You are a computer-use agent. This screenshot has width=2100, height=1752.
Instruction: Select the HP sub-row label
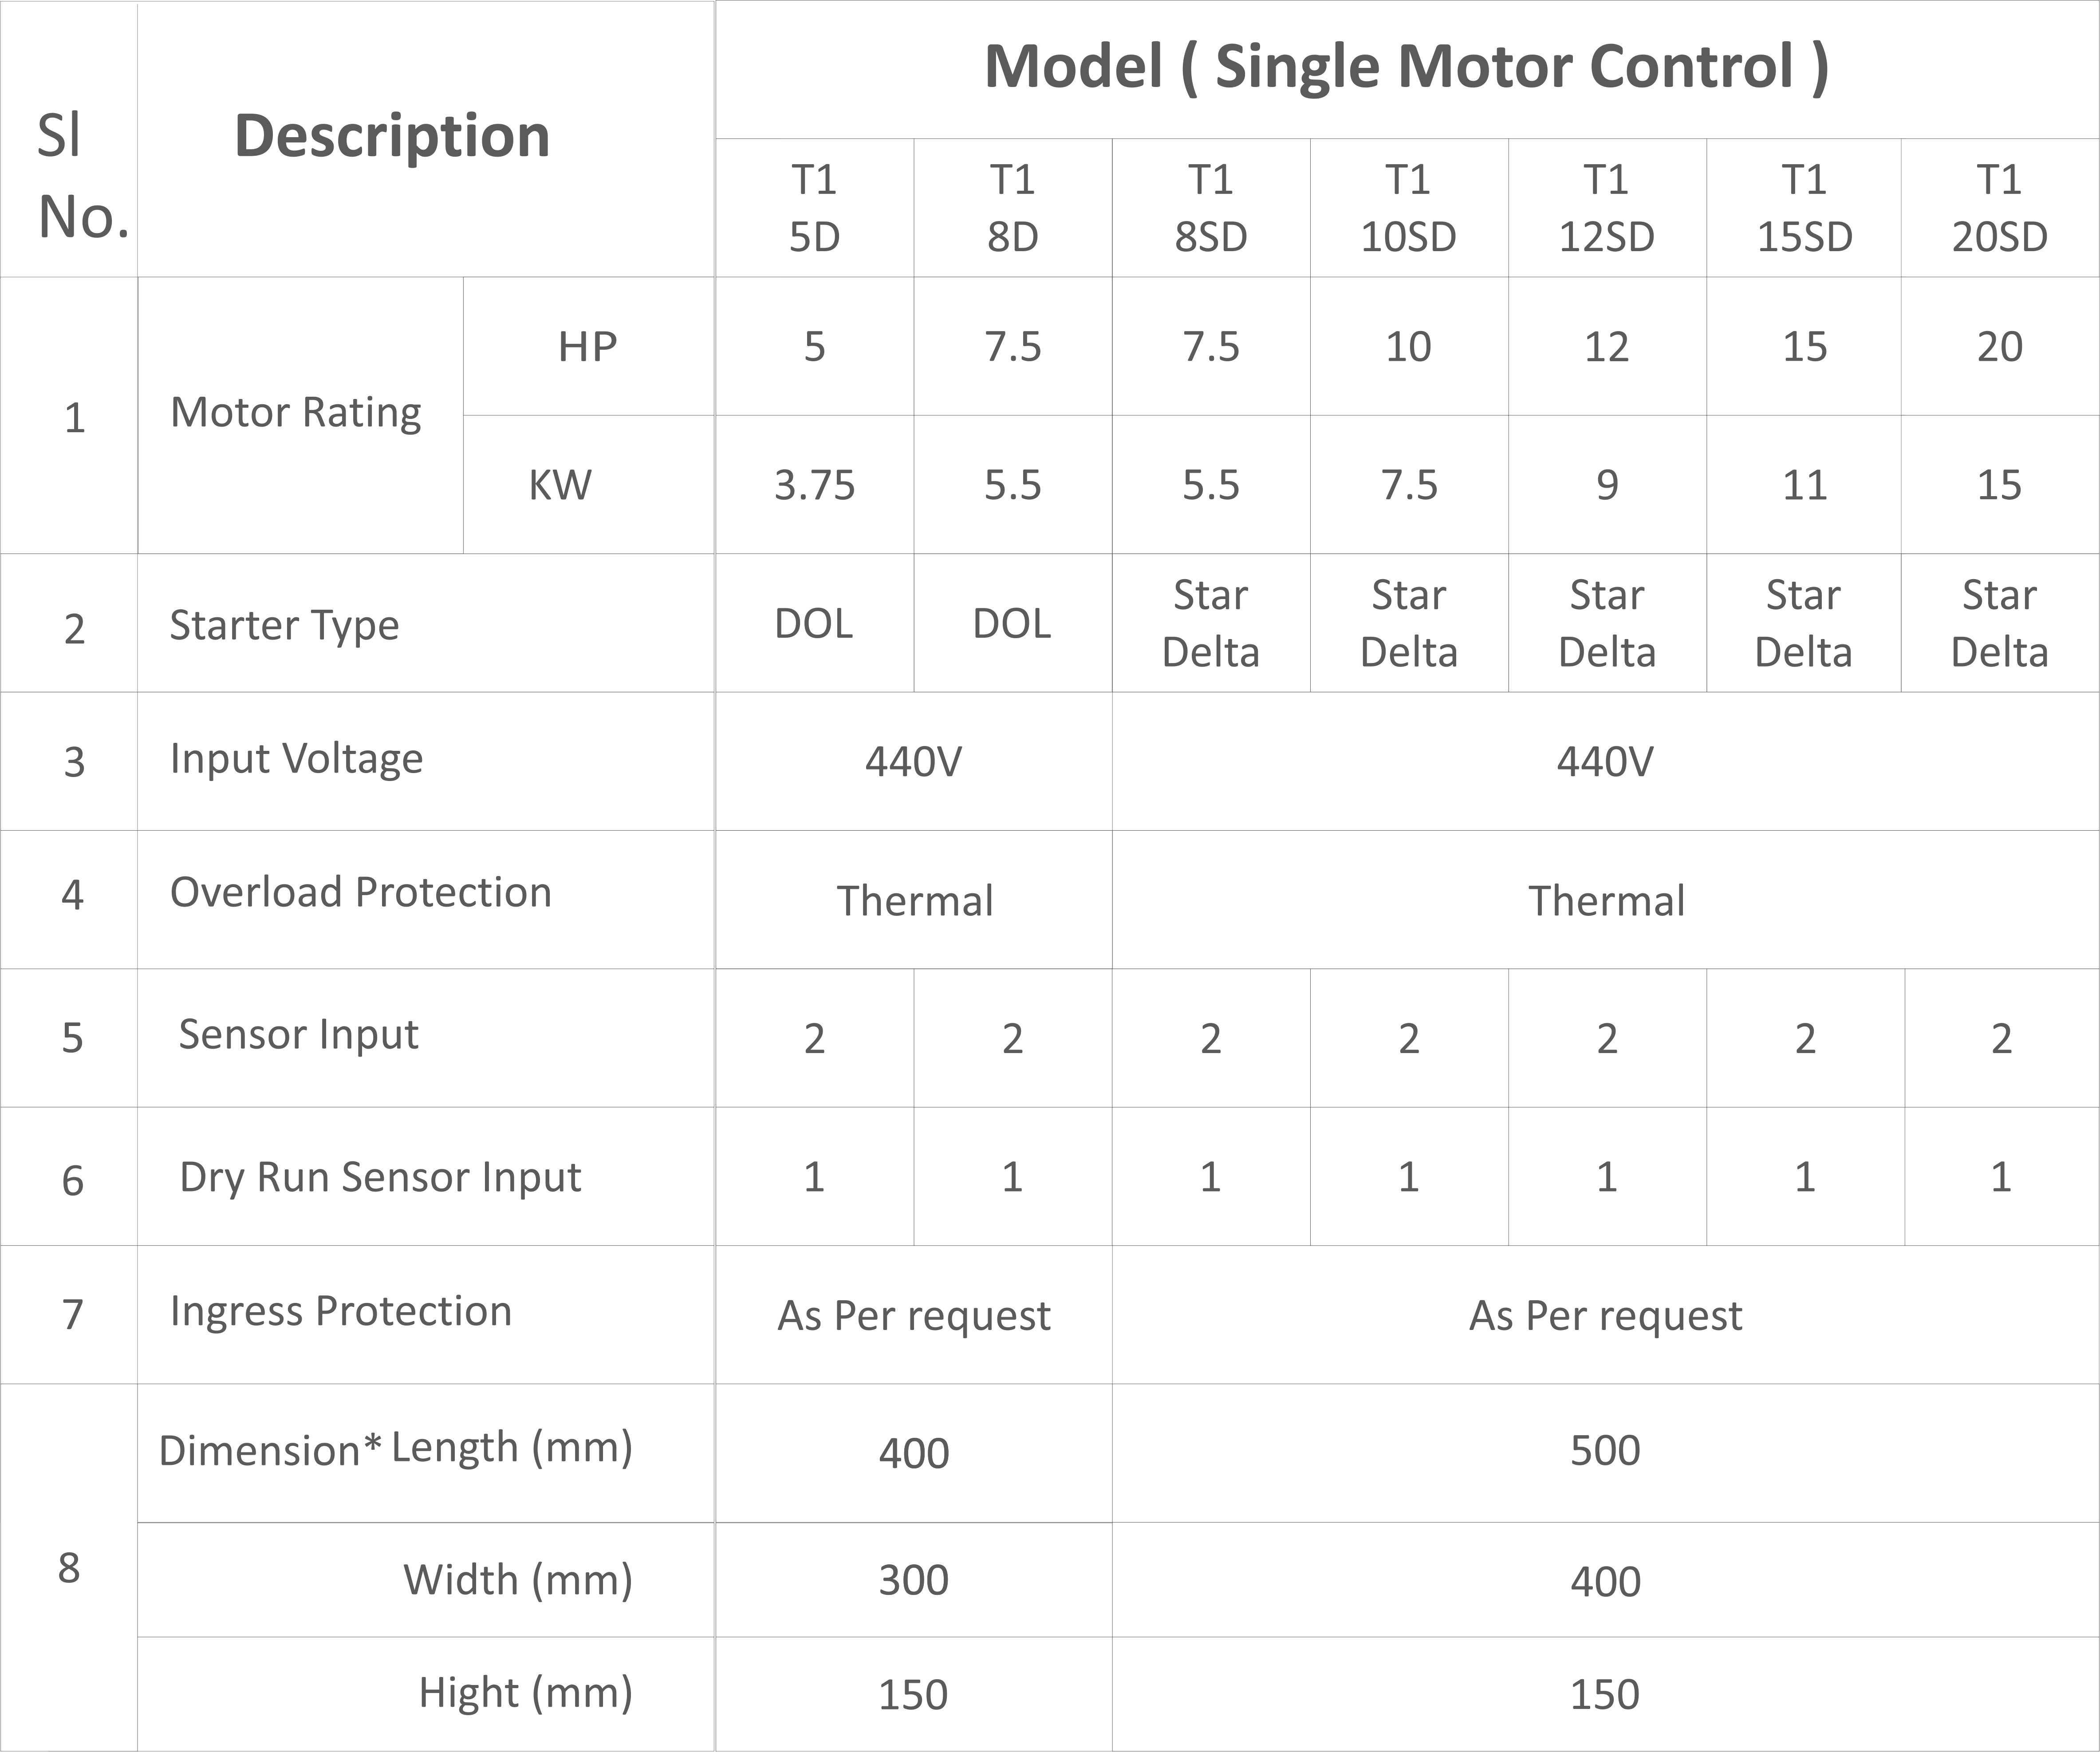click(x=587, y=347)
